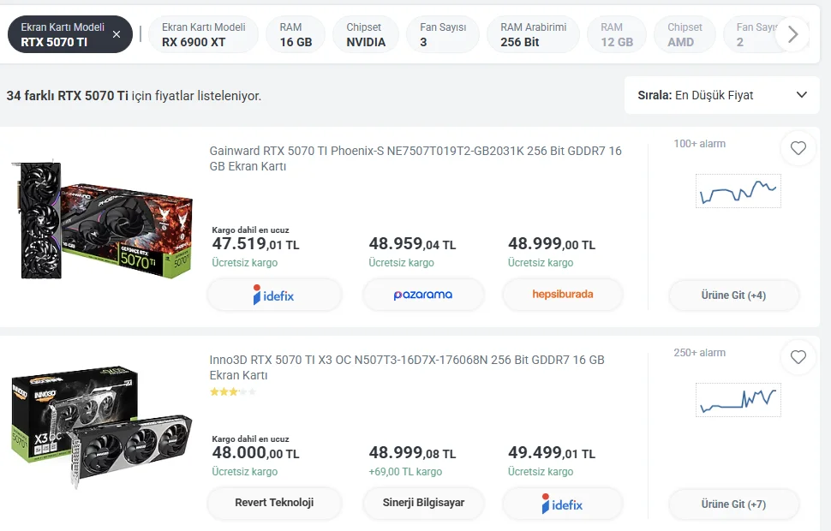Expand Inno3D offers with Ürüne Git (+7)
The width and height of the screenshot is (831, 531).
pyautogui.click(x=733, y=504)
